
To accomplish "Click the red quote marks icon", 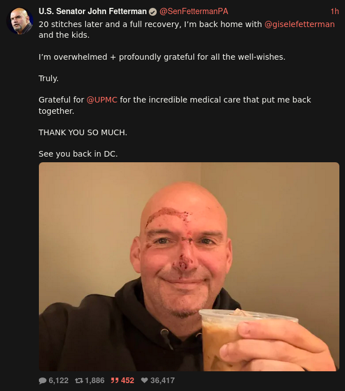I will pyautogui.click(x=115, y=380).
